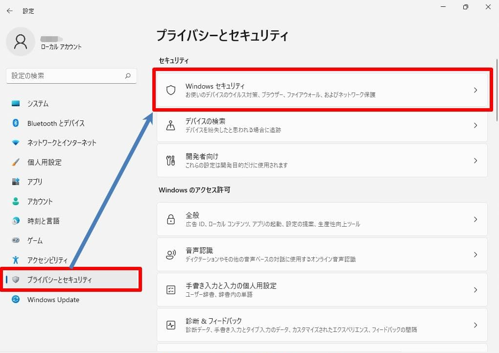Click the Bluetooth icon in sidebar

click(x=16, y=123)
